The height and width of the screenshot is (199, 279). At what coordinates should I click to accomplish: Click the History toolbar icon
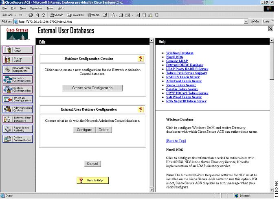(x=105, y=15)
